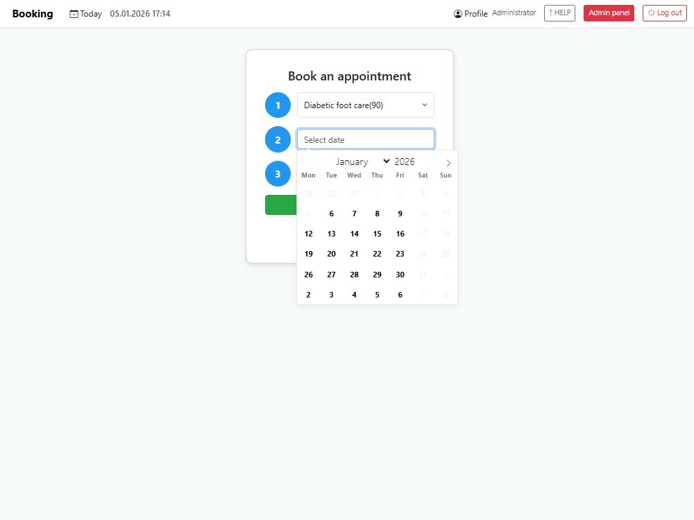Image resolution: width=694 pixels, height=520 pixels.
Task: Select January 14 in calendar
Action: [x=354, y=234]
